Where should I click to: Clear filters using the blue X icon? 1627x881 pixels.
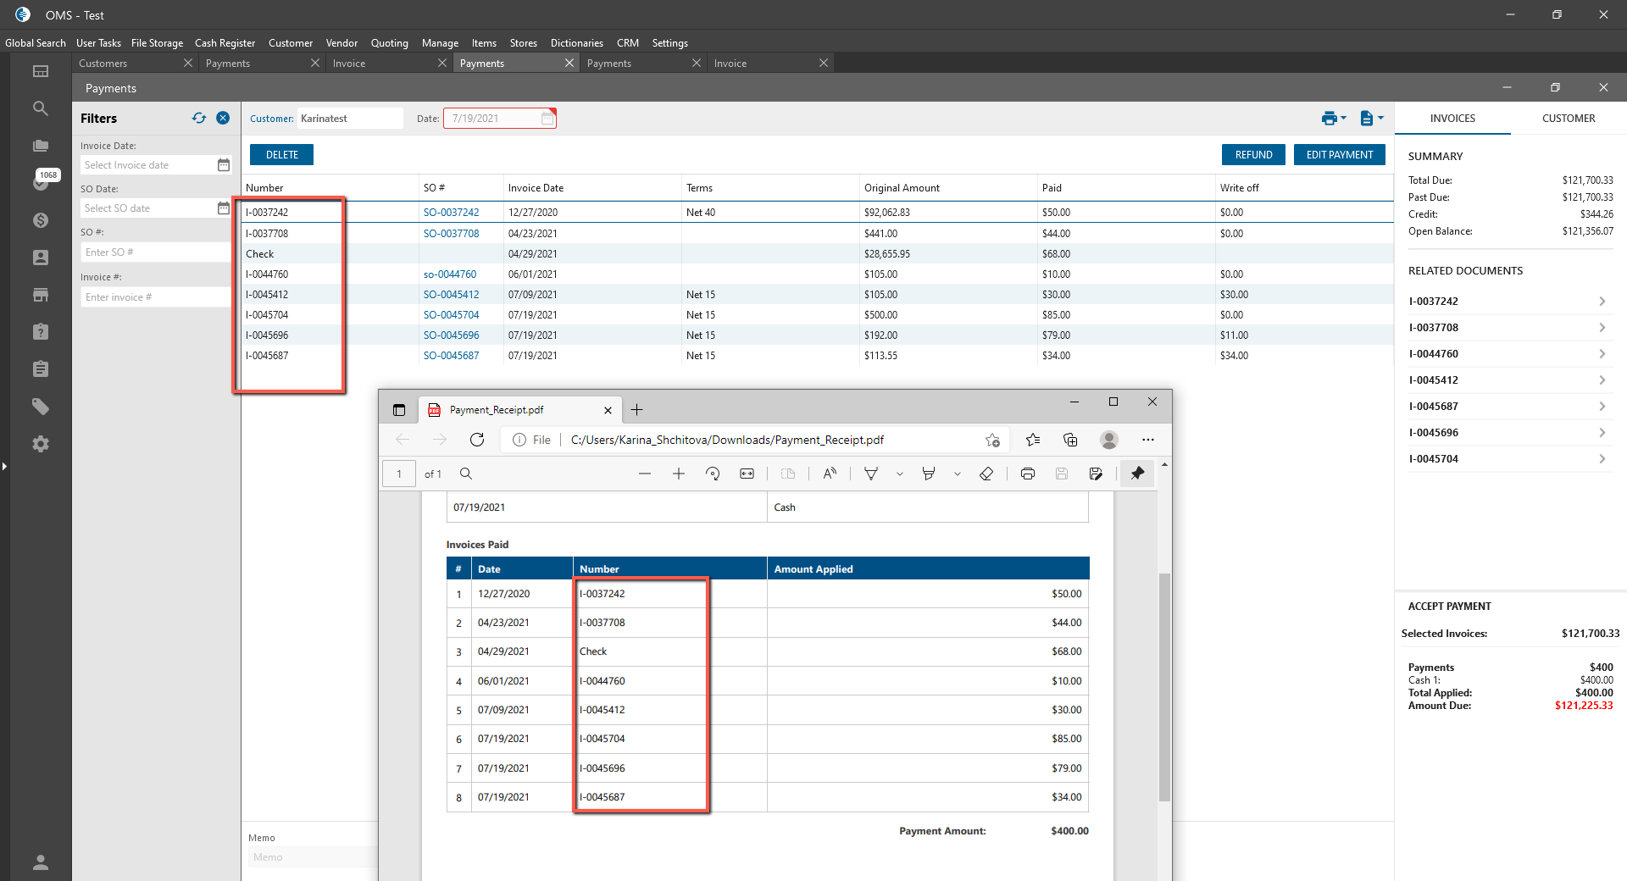(223, 119)
